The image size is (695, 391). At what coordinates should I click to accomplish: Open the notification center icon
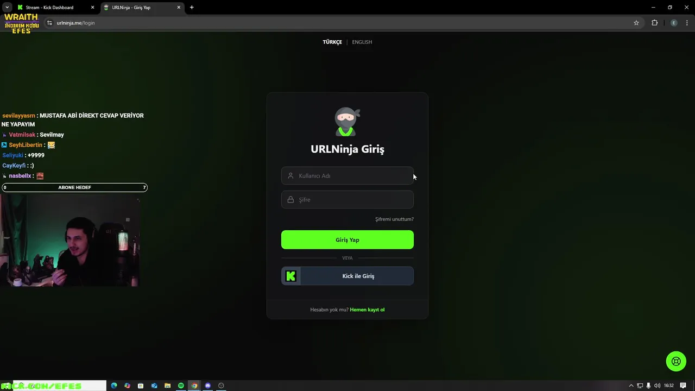point(683,386)
